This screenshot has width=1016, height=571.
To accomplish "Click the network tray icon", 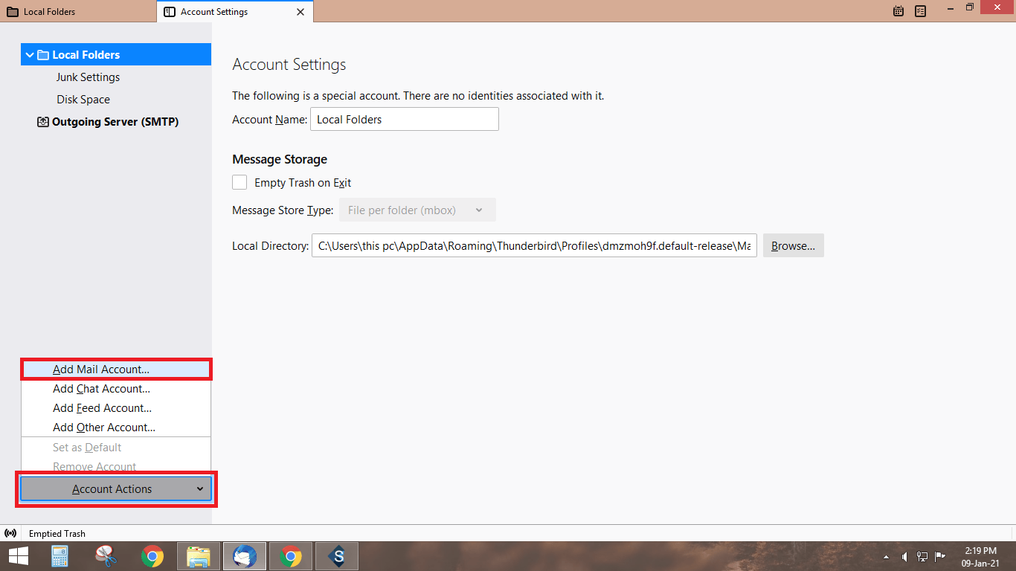I will (x=922, y=556).
